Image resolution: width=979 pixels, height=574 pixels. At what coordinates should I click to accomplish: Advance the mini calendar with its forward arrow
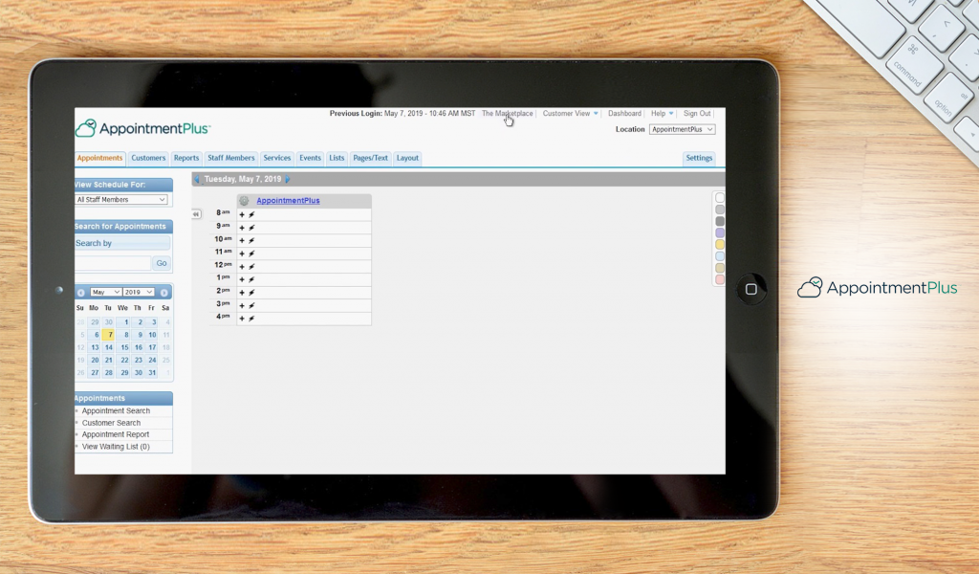(x=164, y=293)
